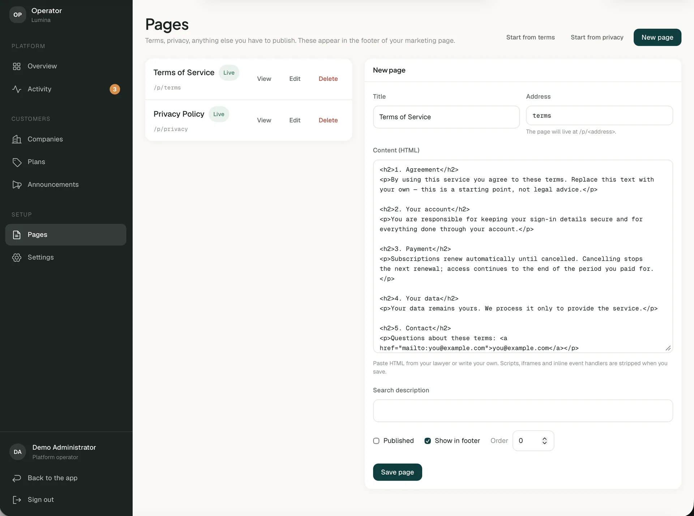
Task: Click the Live badge on Terms of Service
Action: [x=229, y=73]
